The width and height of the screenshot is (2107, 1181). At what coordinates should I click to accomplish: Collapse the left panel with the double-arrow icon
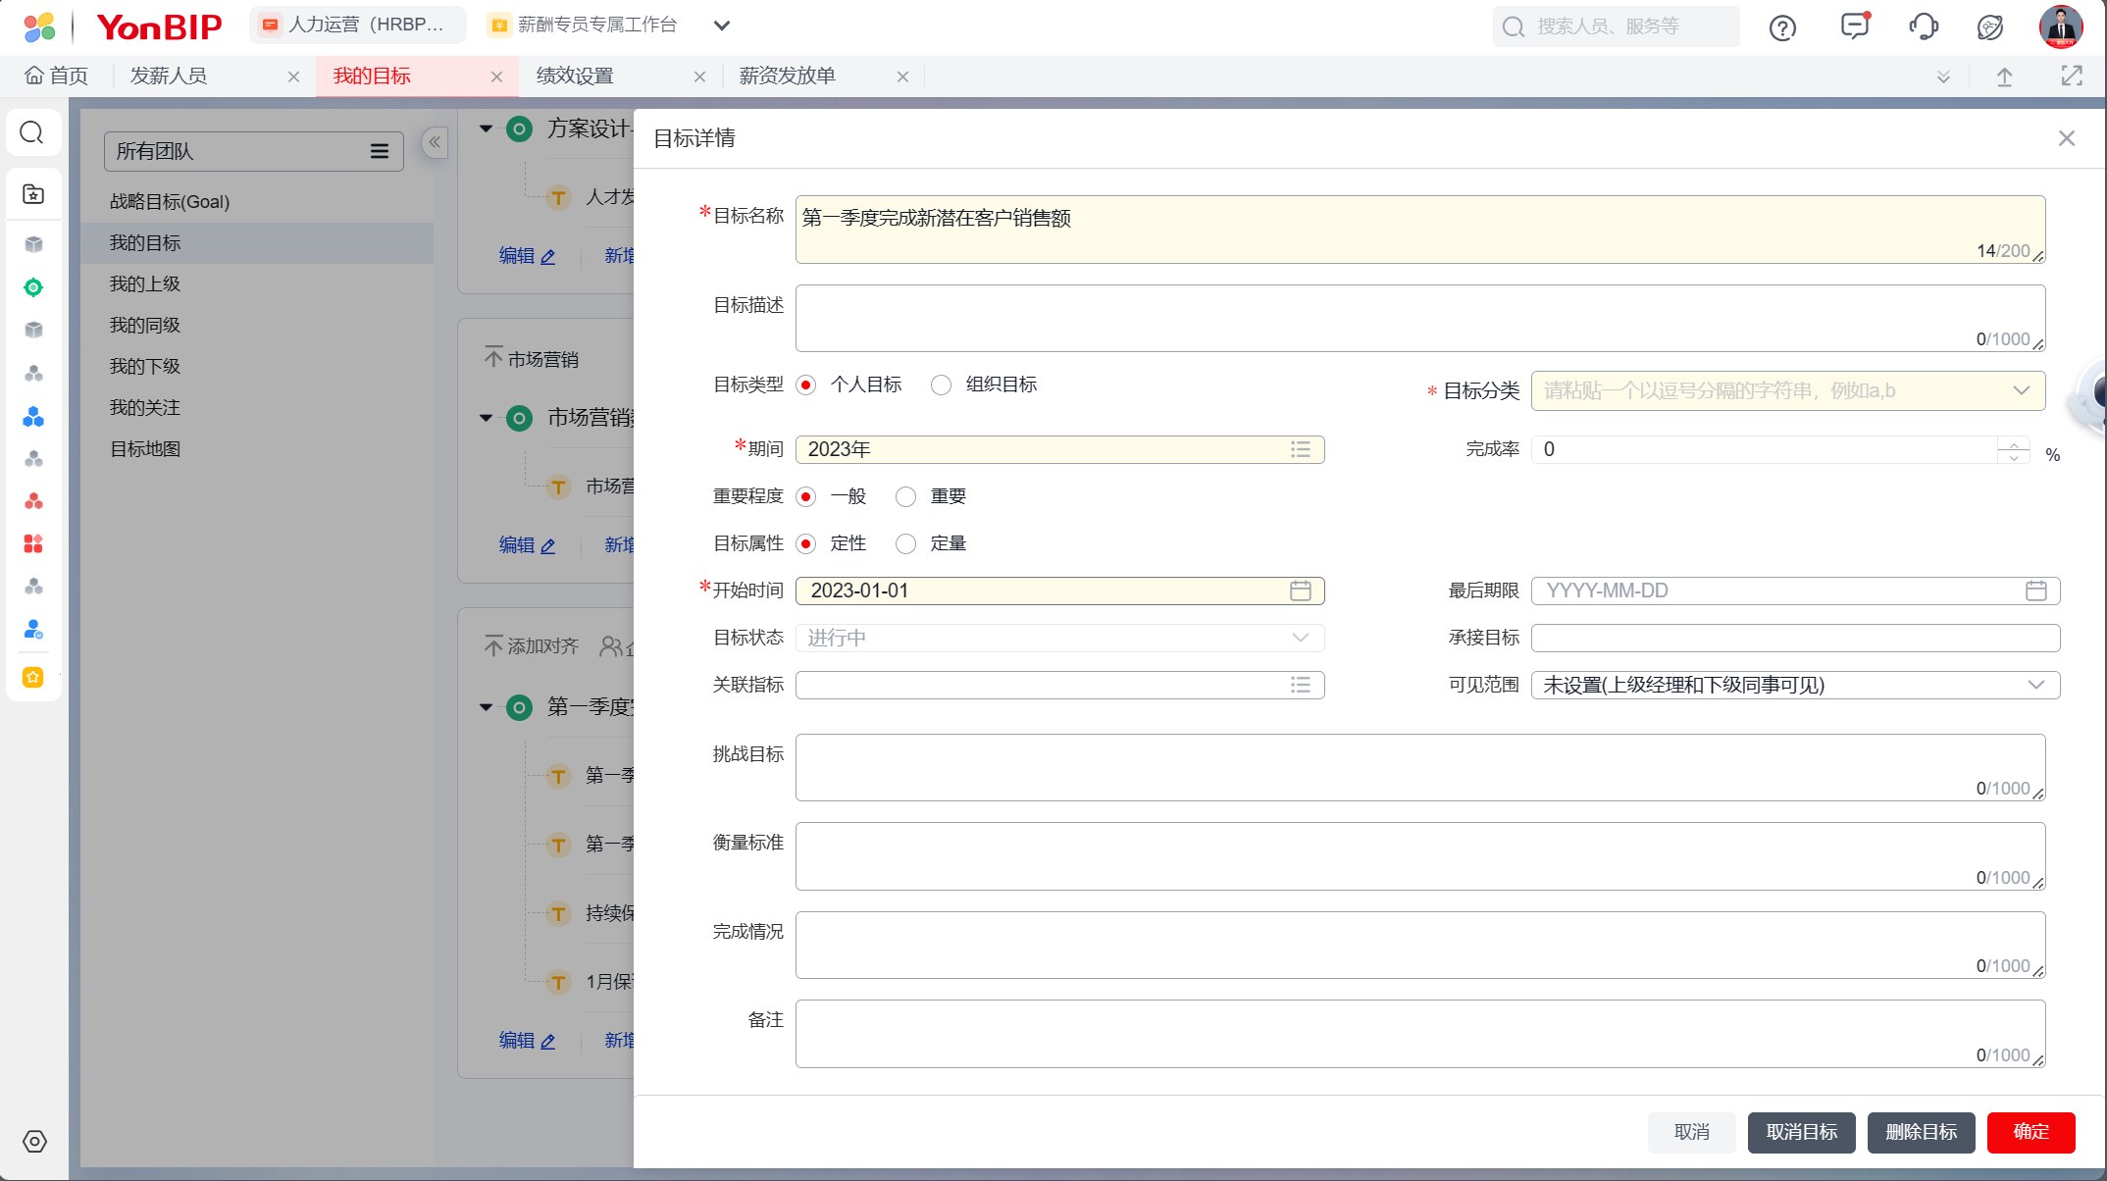click(x=435, y=142)
